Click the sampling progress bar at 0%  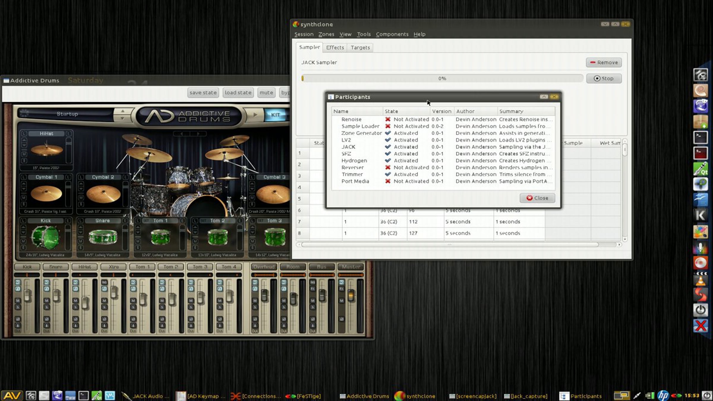pyautogui.click(x=442, y=78)
